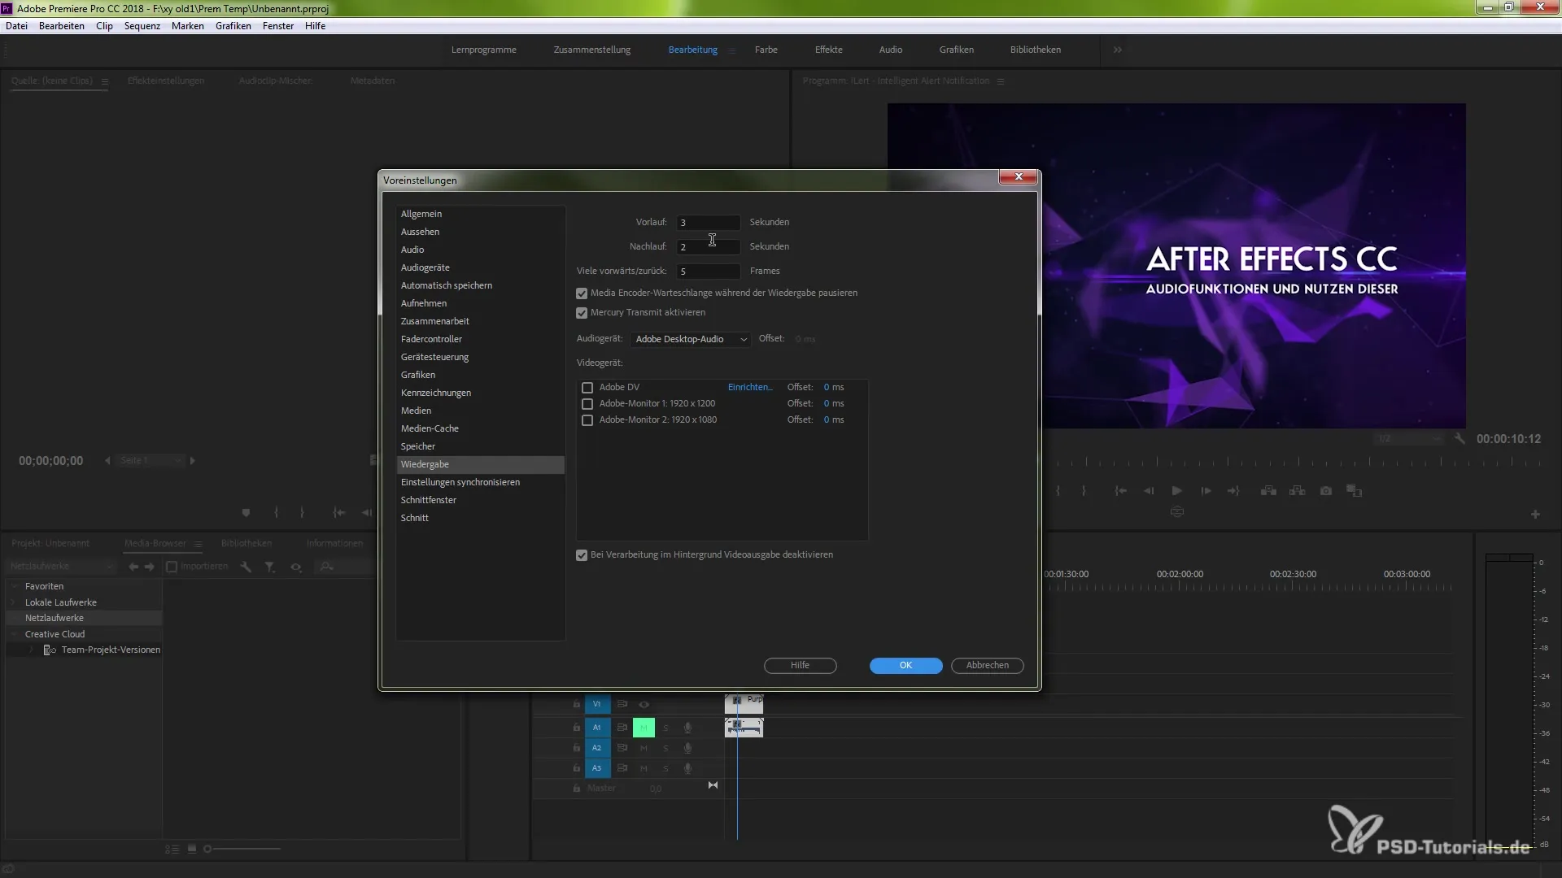
Task: Click the Lift button in Program monitor
Action: [x=1268, y=491]
